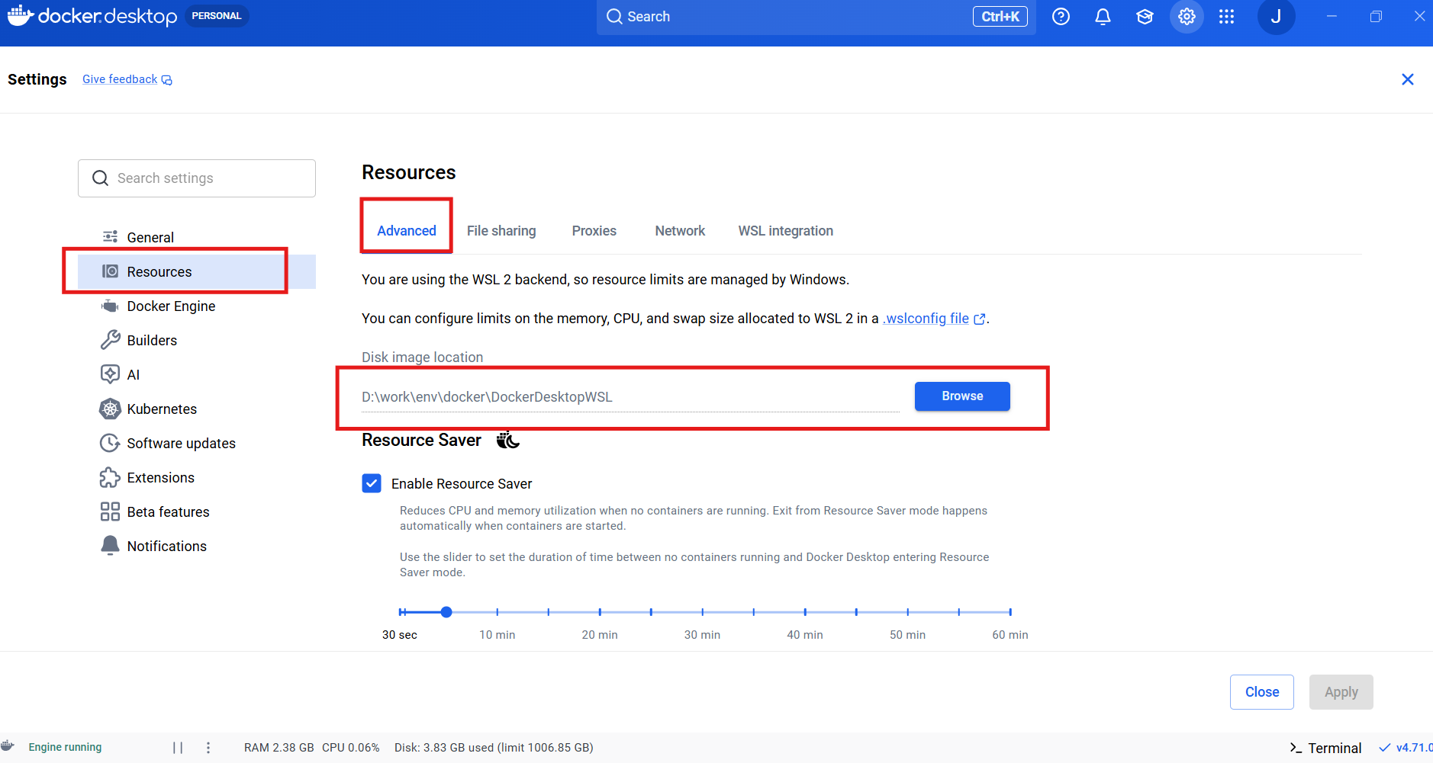Pause the Docker engine from status bar
Viewport: 1433px width, 763px height.
tap(178, 748)
